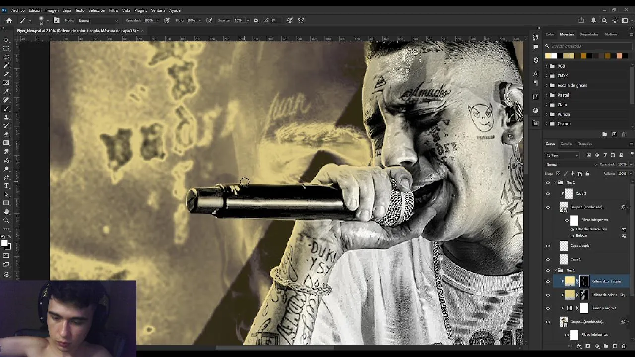This screenshot has height=357, width=635.
Task: Select the Magic Wand tool
Action: pos(6,65)
